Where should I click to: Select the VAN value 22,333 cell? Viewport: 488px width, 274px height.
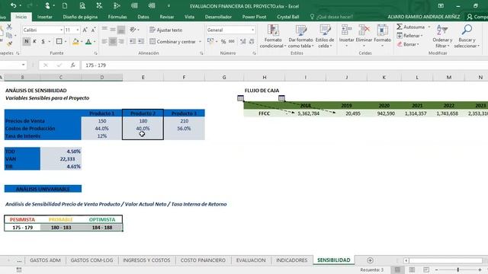click(x=61, y=159)
